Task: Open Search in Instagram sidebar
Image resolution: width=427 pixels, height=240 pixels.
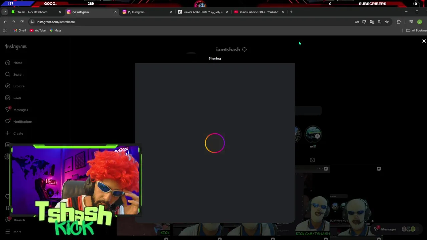Action: tap(14, 74)
